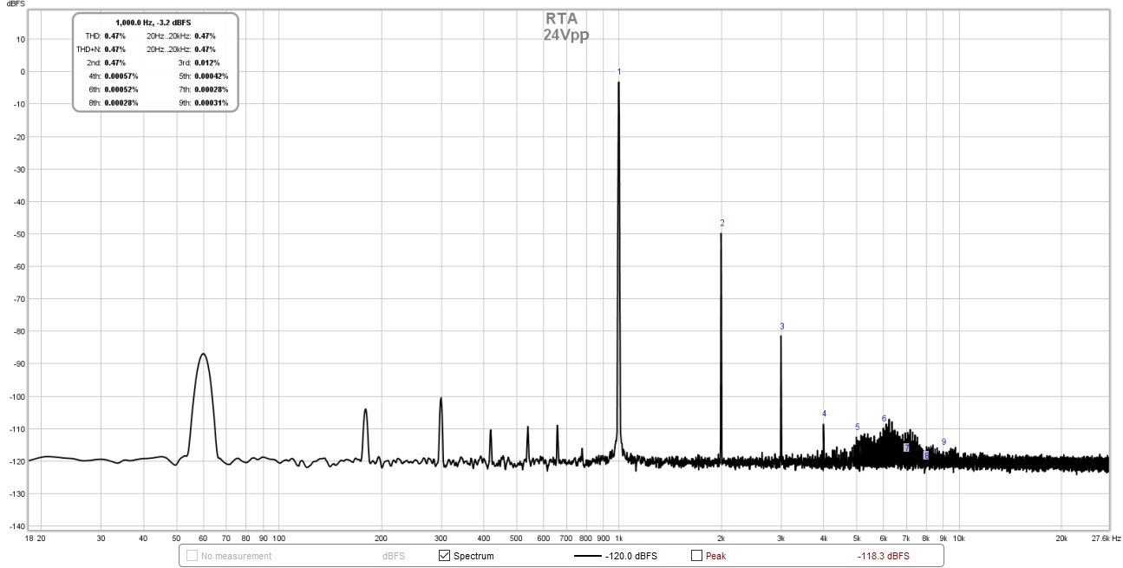This screenshot has width=1123, height=568.
Task: Click the -118.3 dBFS Peak value
Action: [884, 556]
